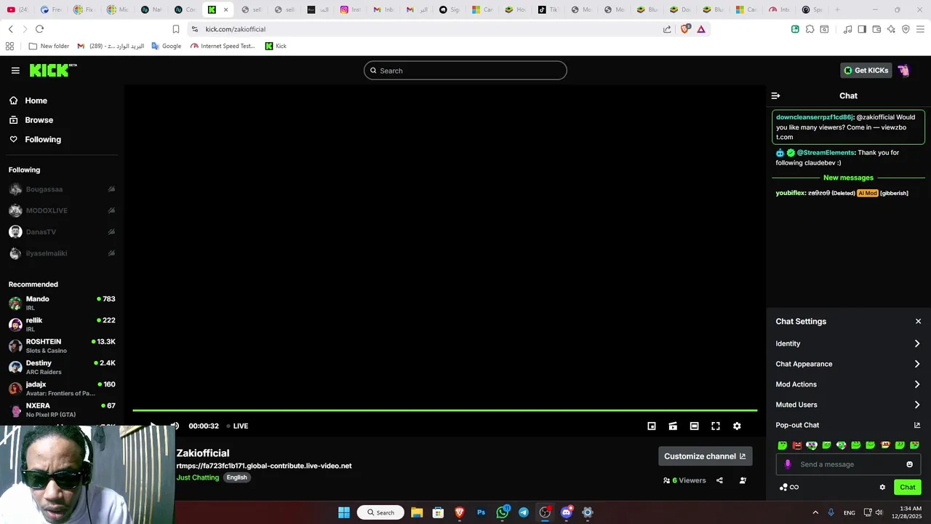This screenshot has width=931, height=524.
Task: Expand Muted Users settings
Action: (x=848, y=405)
